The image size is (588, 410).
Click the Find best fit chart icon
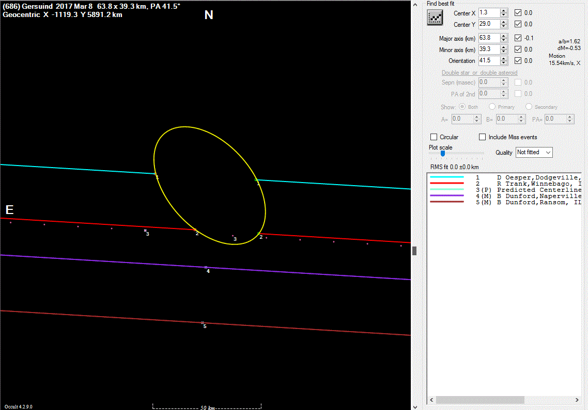point(435,18)
